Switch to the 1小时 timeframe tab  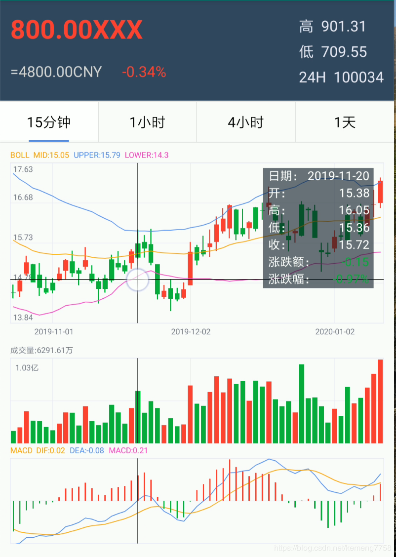[148, 122]
